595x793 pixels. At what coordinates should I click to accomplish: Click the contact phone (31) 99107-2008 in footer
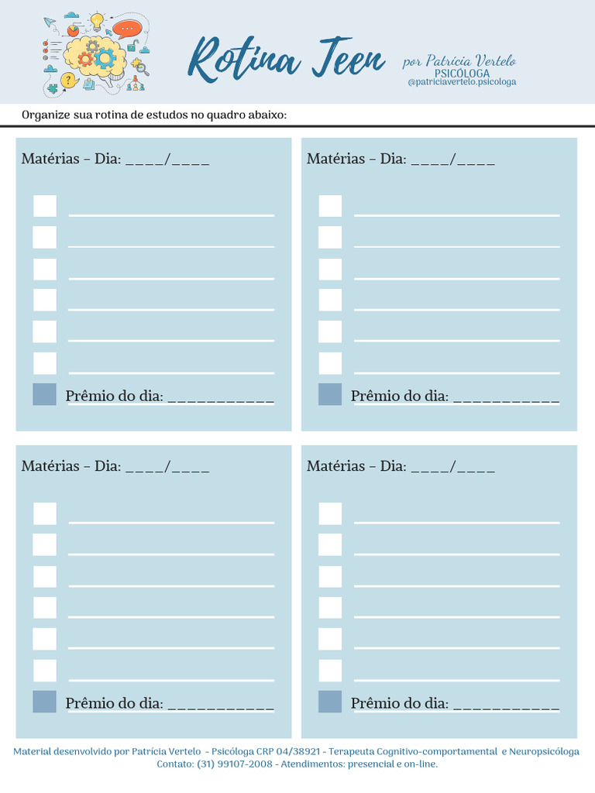point(235,764)
